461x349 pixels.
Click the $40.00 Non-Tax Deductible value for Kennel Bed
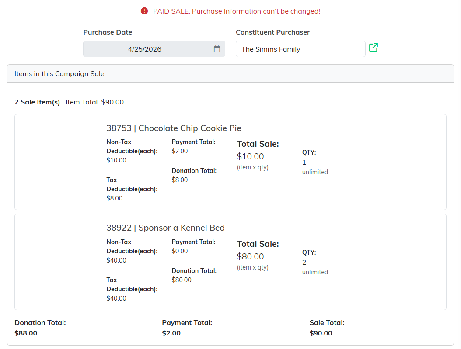[x=116, y=260]
